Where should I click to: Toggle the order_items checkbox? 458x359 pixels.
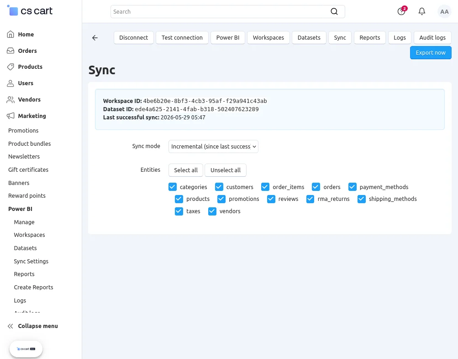265,187
